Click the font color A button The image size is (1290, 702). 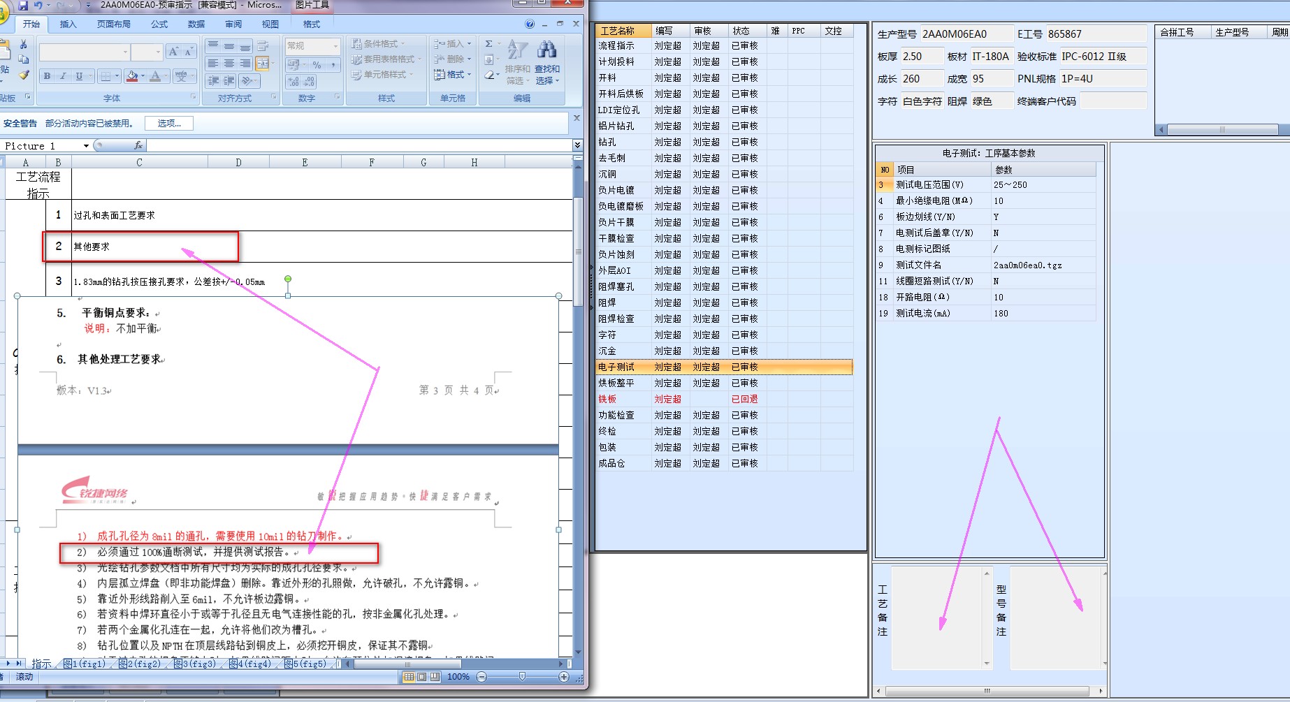(x=154, y=76)
